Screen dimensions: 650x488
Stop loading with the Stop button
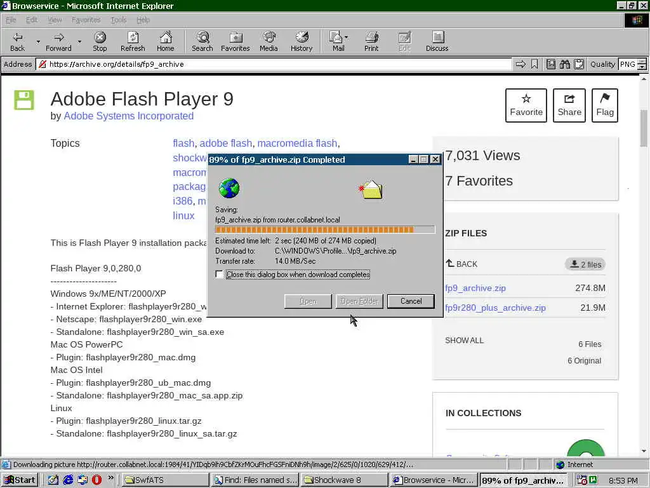coord(100,41)
